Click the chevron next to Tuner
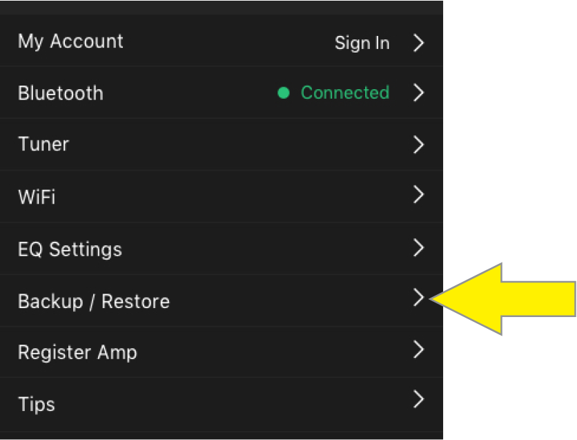Screen dimensions: 577x440 click(418, 144)
